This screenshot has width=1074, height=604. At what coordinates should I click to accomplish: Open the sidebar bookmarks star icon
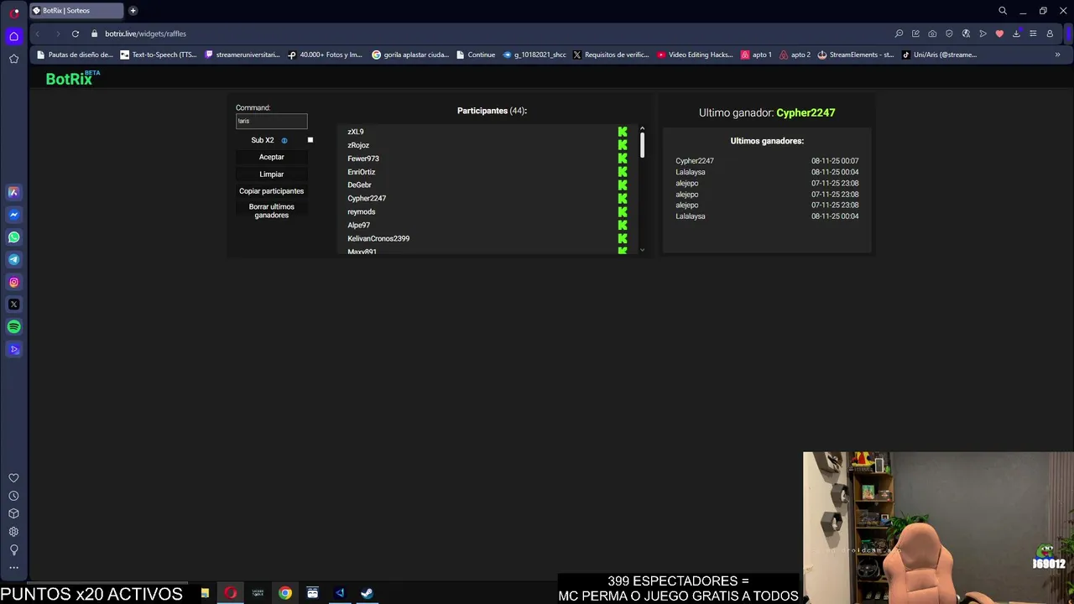tap(13, 59)
